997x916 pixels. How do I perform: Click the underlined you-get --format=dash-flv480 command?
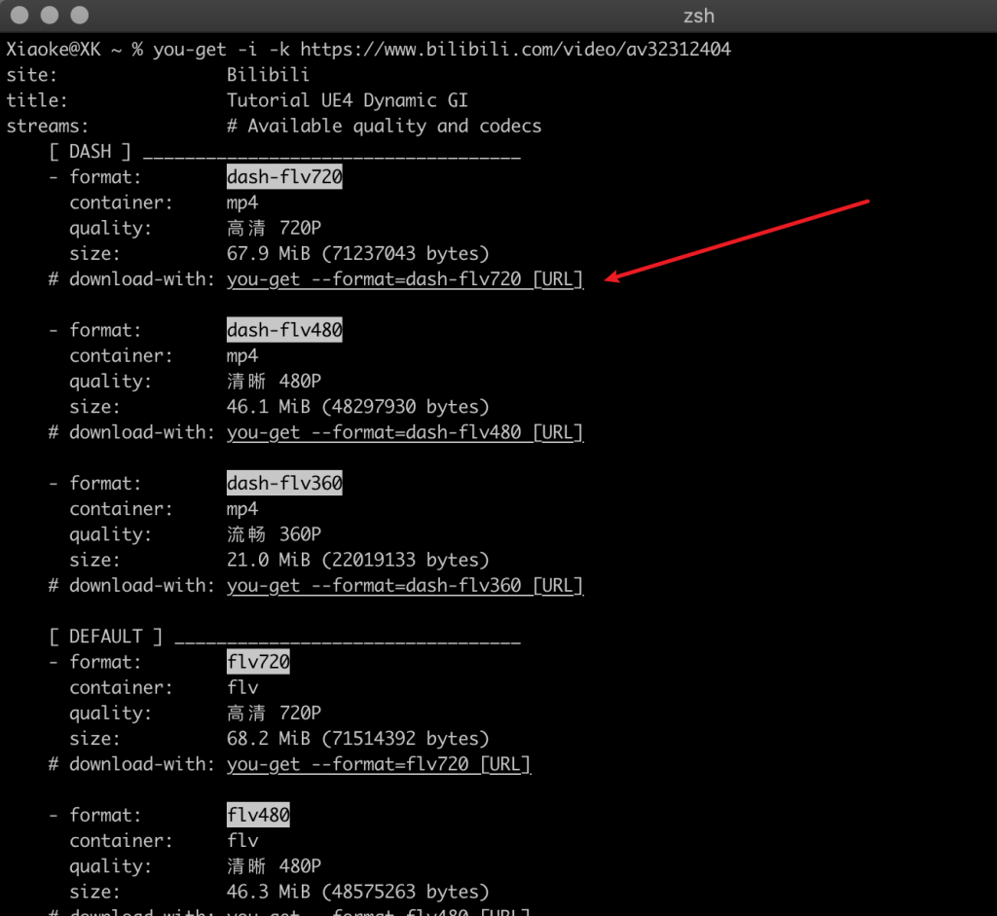404,432
